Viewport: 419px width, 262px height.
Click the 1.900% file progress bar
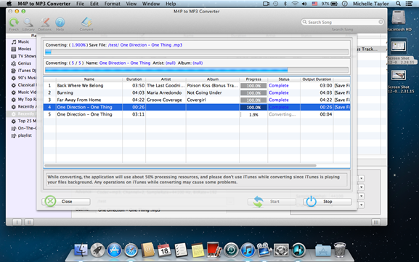pos(197,52)
